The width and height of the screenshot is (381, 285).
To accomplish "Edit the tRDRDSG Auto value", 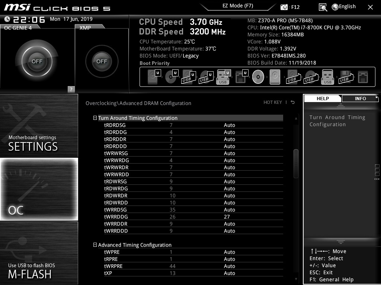I will pos(229,125).
